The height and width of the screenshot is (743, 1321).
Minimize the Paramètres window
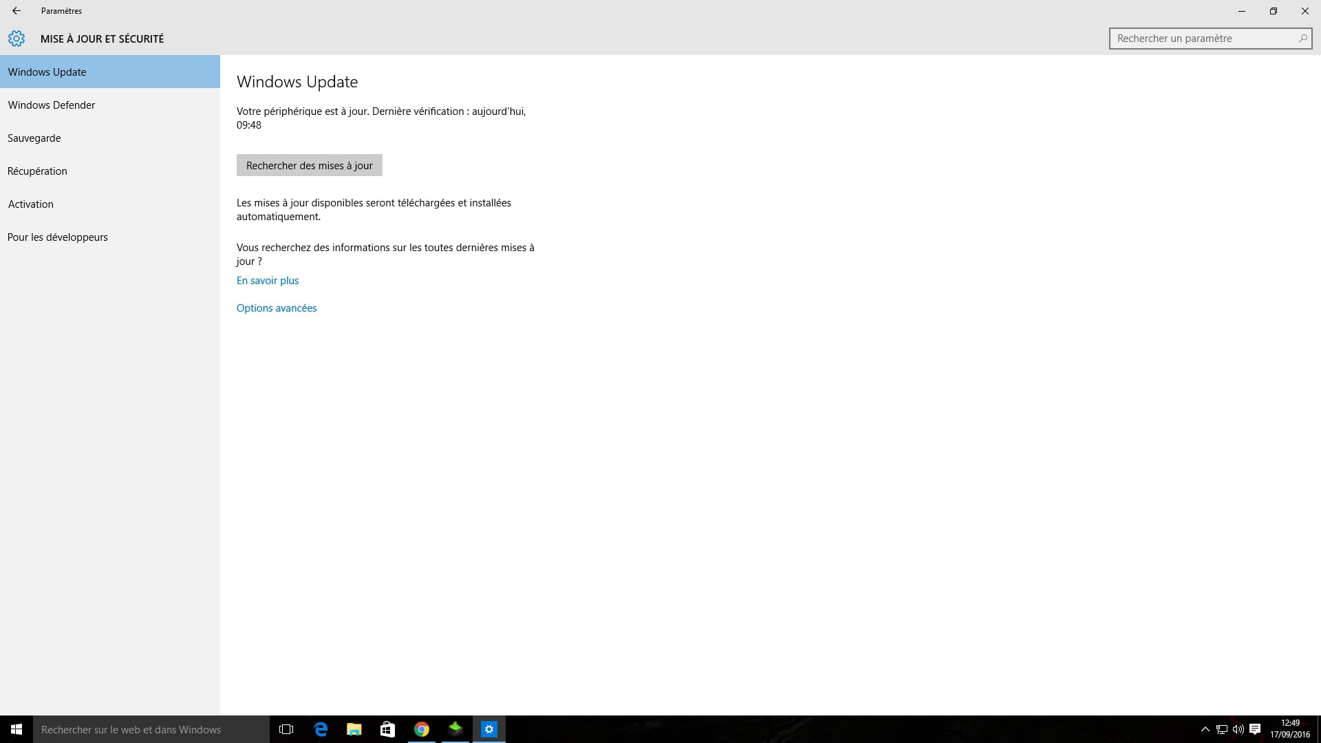tap(1242, 11)
